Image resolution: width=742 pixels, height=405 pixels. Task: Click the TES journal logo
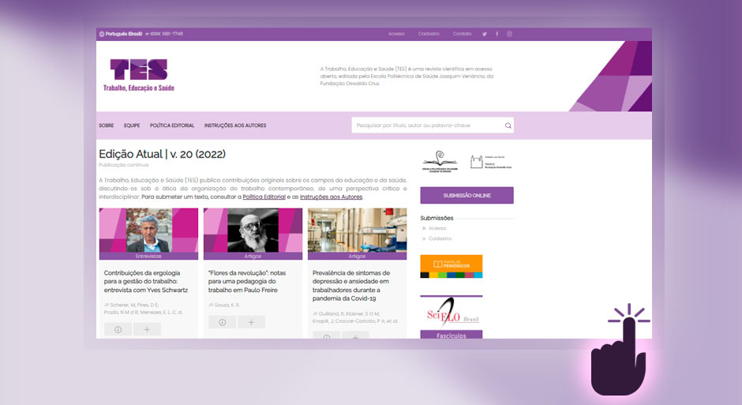pyautogui.click(x=139, y=75)
